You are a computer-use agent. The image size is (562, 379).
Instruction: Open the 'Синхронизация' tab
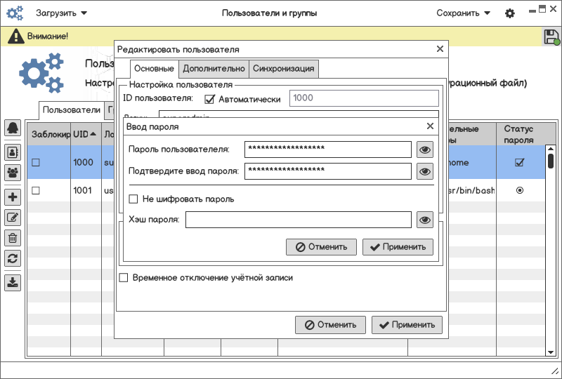[x=283, y=68]
